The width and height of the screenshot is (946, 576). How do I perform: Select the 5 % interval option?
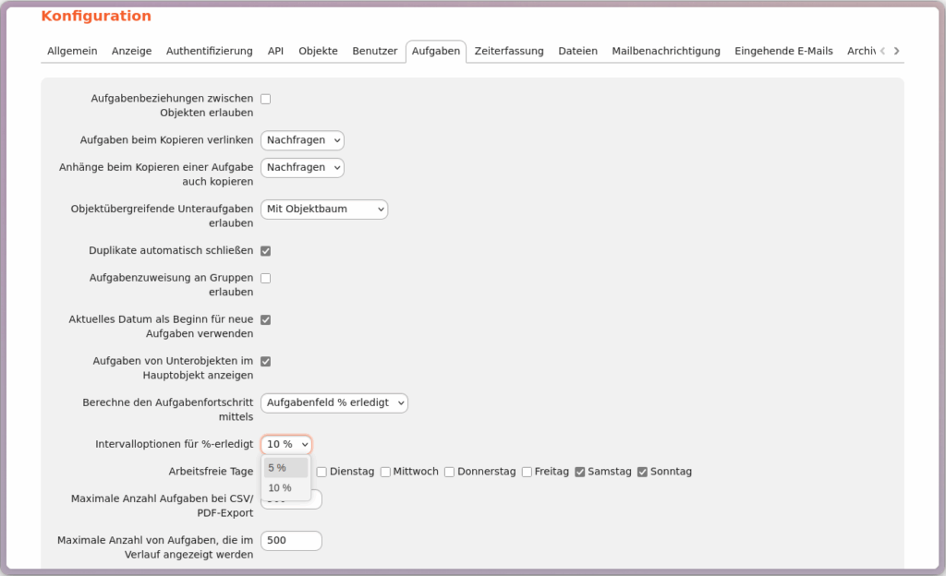[x=285, y=468]
